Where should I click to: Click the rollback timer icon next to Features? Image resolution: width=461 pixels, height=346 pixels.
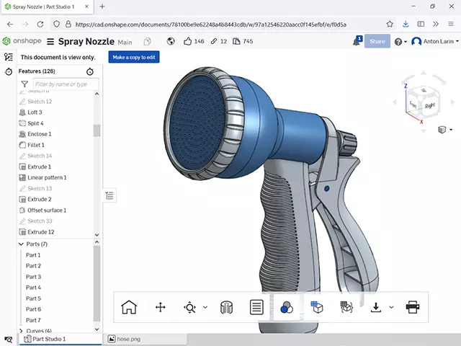click(x=90, y=71)
